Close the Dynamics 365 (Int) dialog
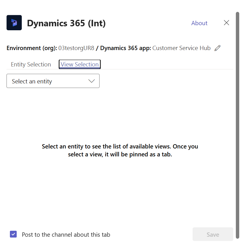 click(x=227, y=23)
